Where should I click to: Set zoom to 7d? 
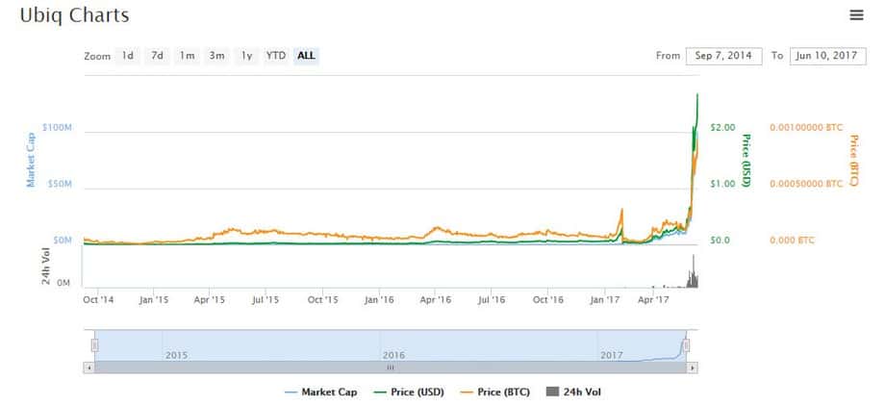(158, 56)
